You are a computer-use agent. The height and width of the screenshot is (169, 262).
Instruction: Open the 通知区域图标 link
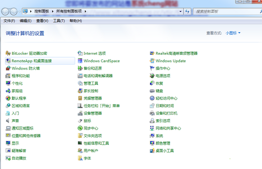(23, 128)
